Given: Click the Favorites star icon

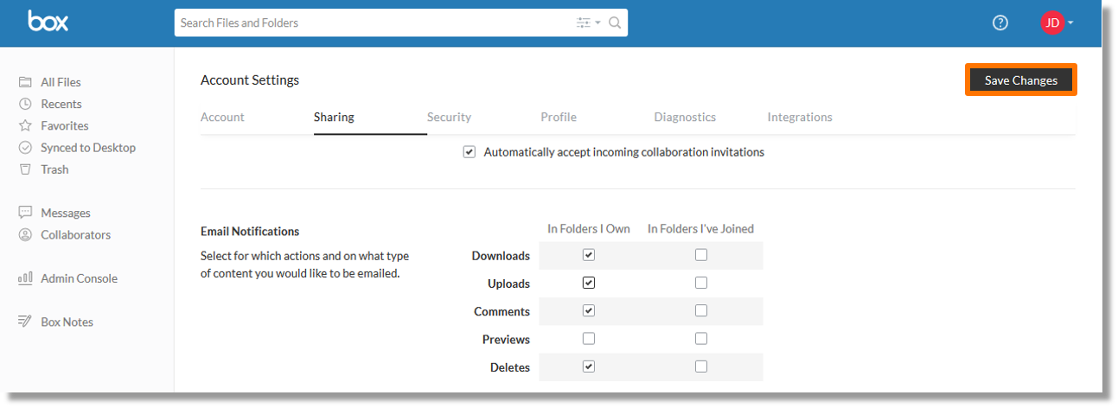Looking at the screenshot, I should (25, 125).
